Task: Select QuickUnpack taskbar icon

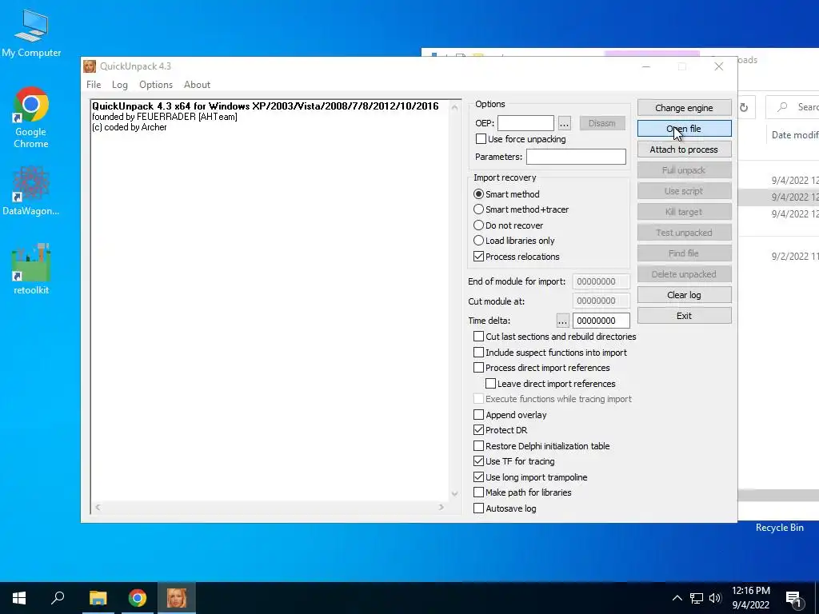Action: (x=177, y=598)
